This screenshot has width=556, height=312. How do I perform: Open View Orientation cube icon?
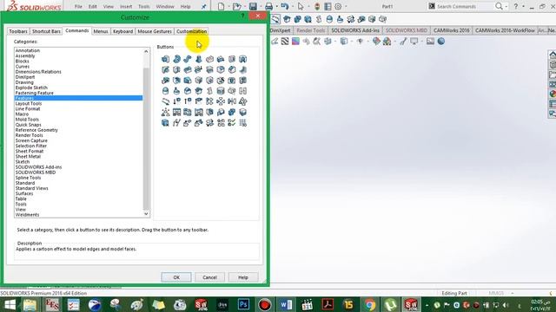tap(328, 42)
